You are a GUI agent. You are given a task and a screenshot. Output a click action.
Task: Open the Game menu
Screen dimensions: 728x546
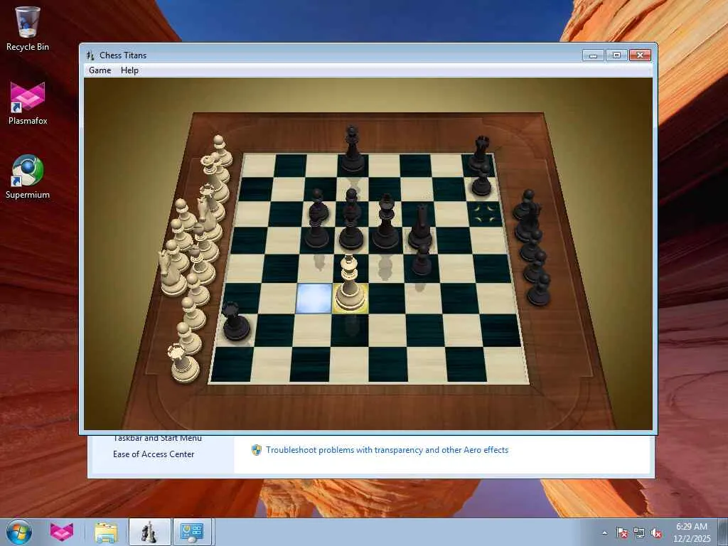pos(100,70)
